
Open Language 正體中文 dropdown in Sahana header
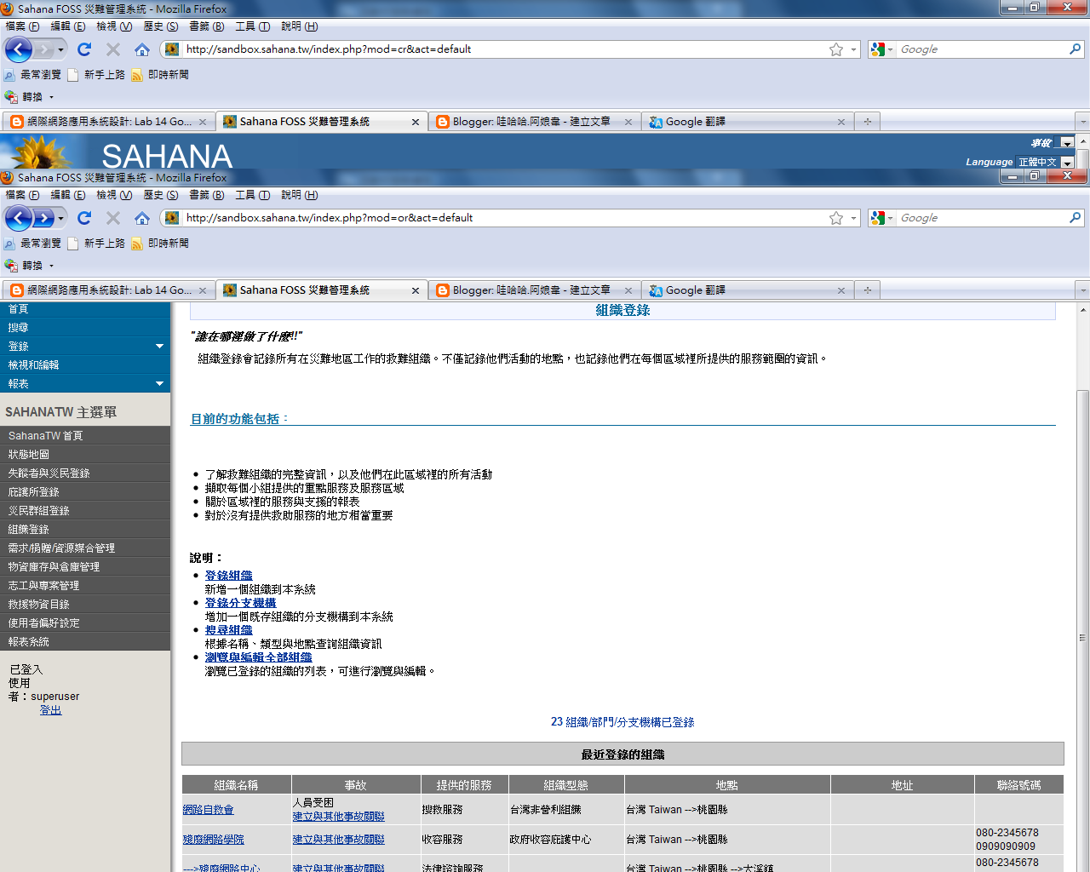(x=1067, y=162)
